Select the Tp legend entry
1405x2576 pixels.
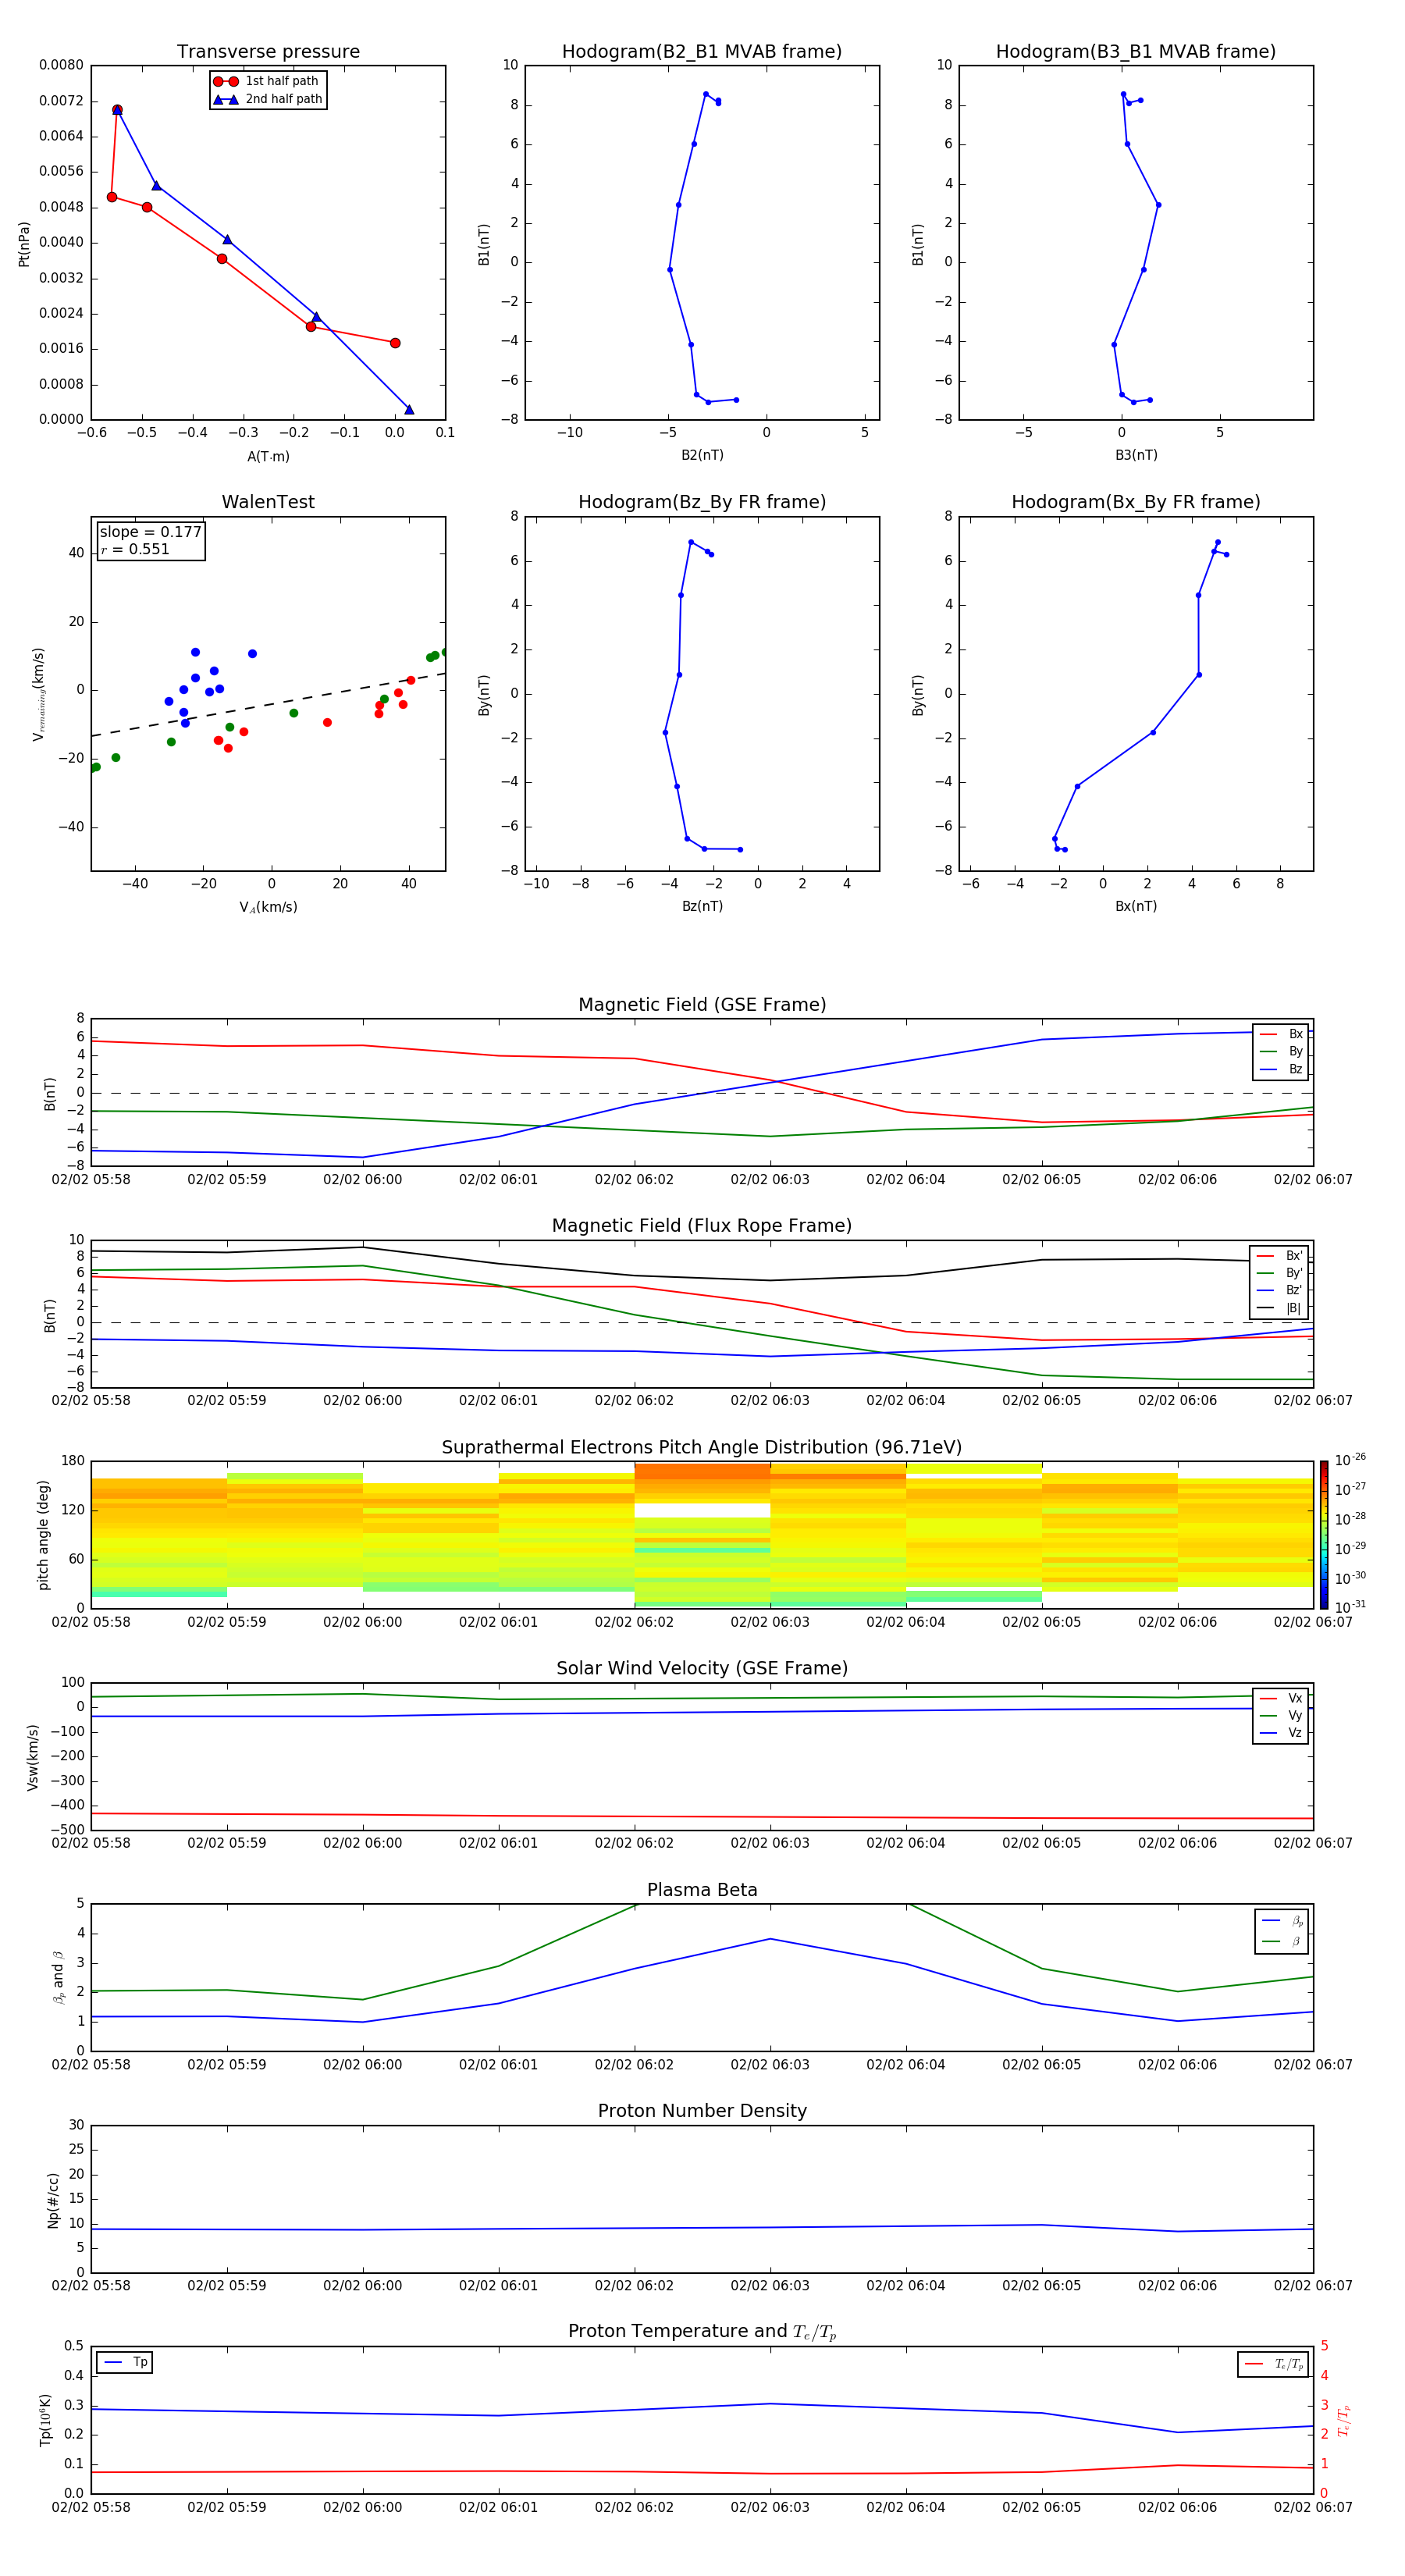click(126, 2362)
